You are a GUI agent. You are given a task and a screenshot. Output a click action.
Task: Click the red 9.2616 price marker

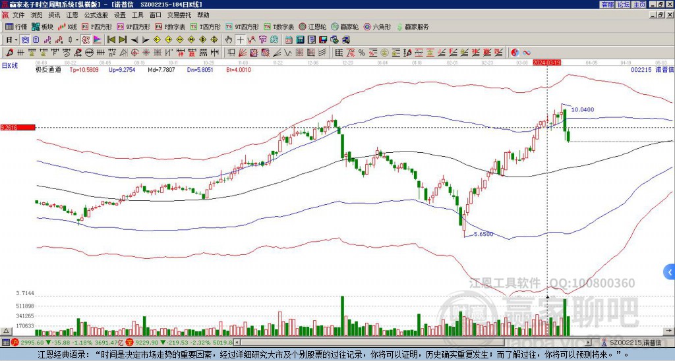pyautogui.click(x=18, y=127)
